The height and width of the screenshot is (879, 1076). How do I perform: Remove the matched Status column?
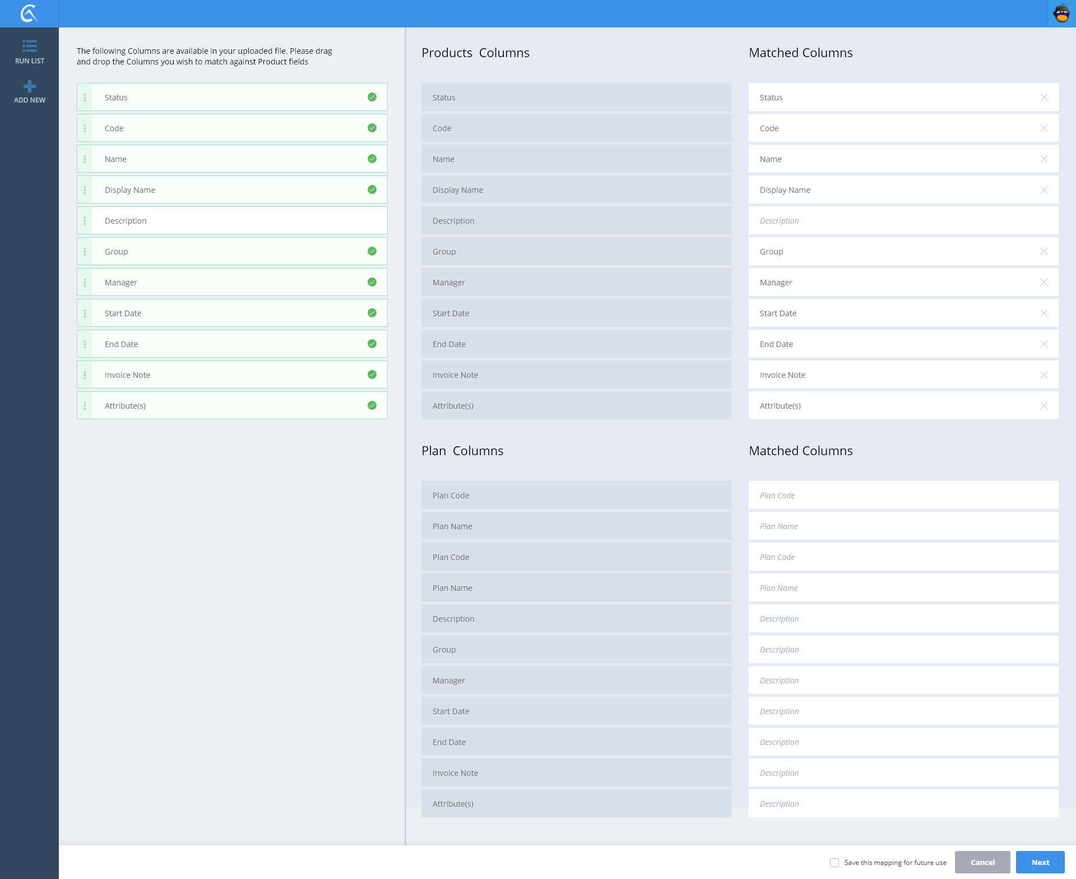pos(1044,98)
